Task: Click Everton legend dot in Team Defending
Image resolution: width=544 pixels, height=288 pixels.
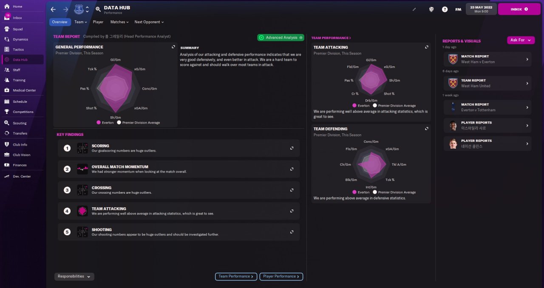Action: coord(354,192)
